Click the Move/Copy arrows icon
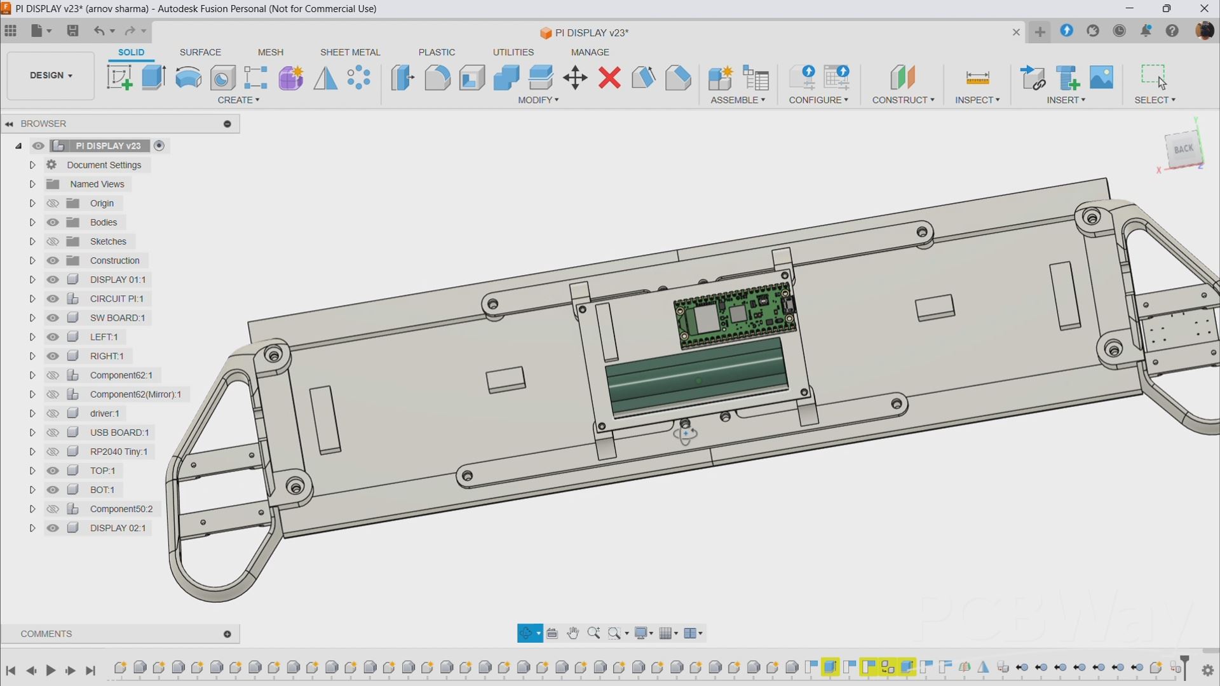This screenshot has height=686, width=1220. (575, 78)
